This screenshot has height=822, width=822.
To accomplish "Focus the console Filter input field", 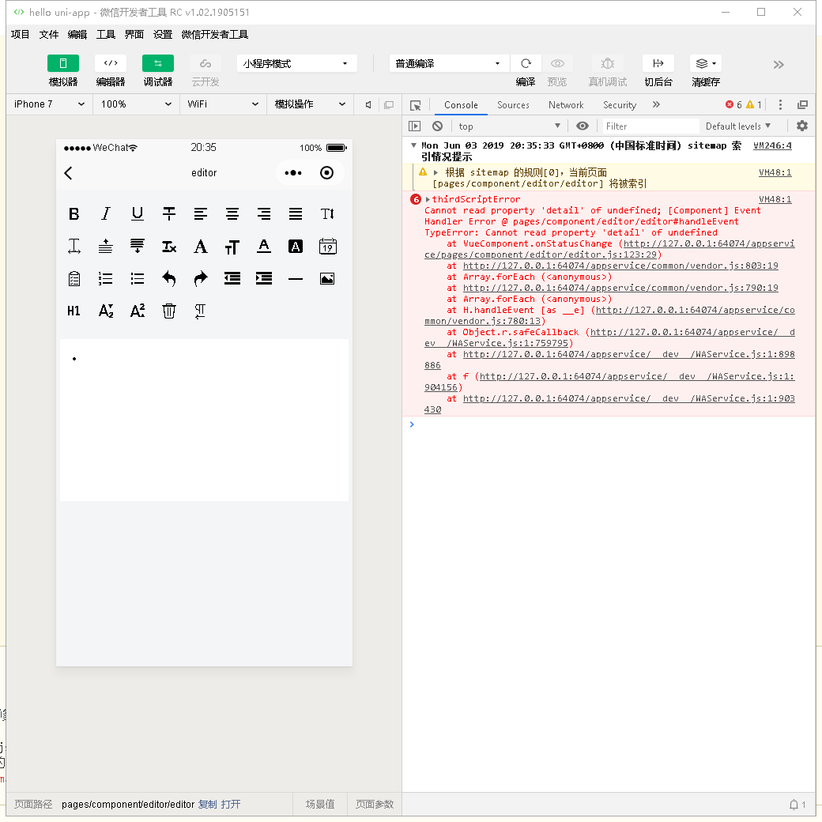I will [x=650, y=126].
